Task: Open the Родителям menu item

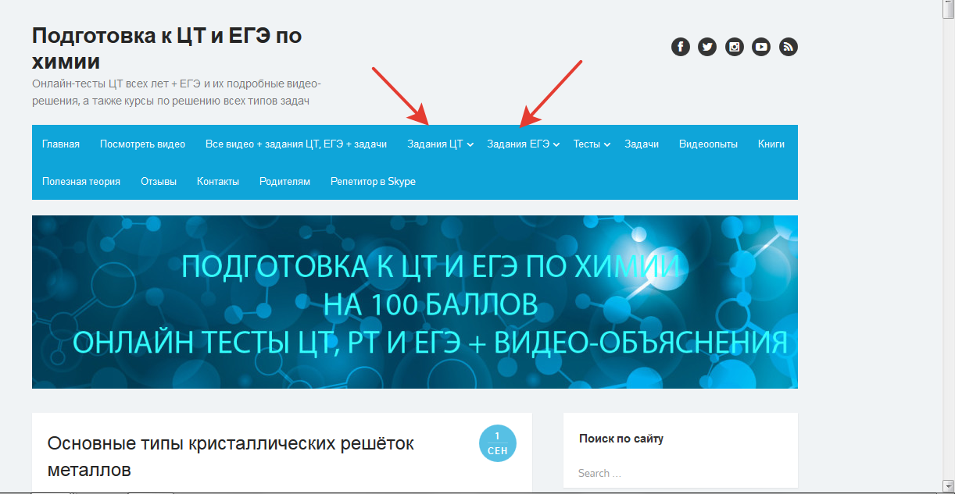Action: 285,181
